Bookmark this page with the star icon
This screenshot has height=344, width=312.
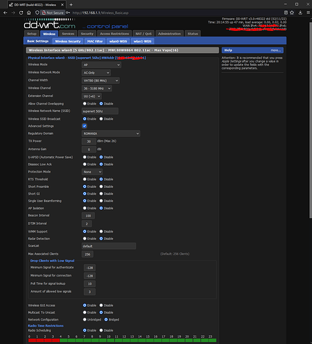(292, 12)
